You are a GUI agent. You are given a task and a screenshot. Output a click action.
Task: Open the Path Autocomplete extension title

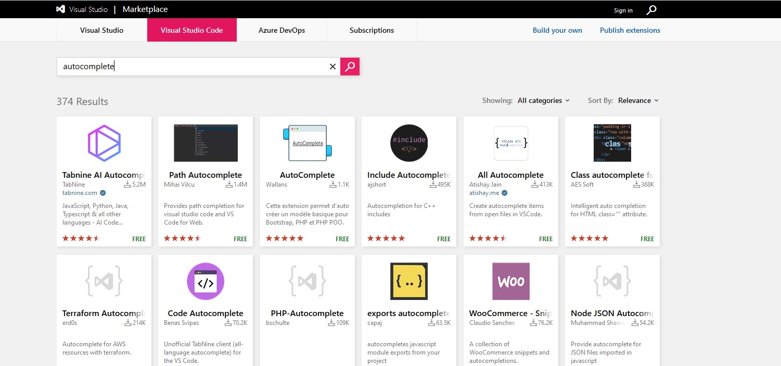pyautogui.click(x=206, y=175)
